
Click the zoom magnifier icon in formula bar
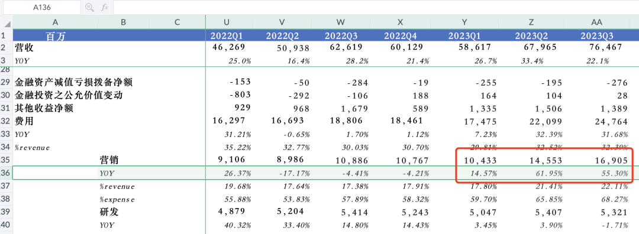point(89,7)
